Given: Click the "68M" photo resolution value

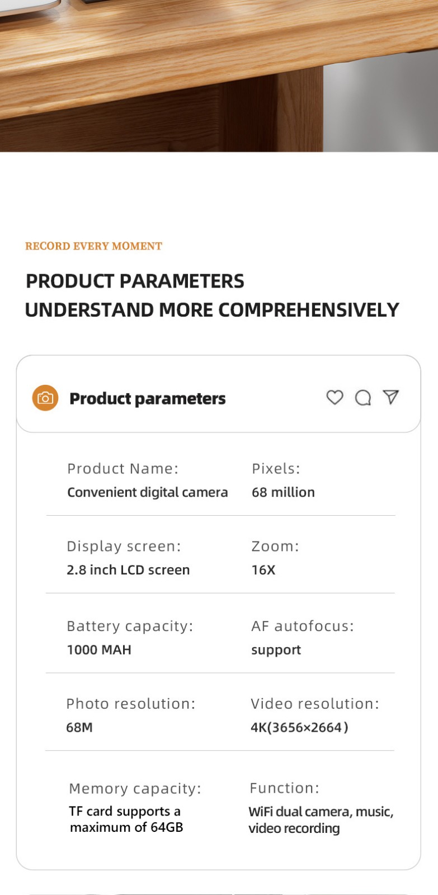Looking at the screenshot, I should pyautogui.click(x=79, y=728).
